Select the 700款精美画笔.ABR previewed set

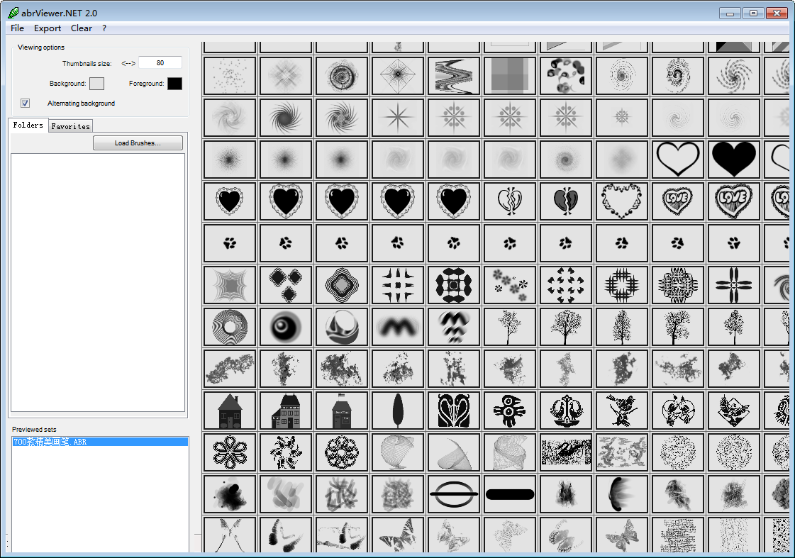pyautogui.click(x=100, y=442)
